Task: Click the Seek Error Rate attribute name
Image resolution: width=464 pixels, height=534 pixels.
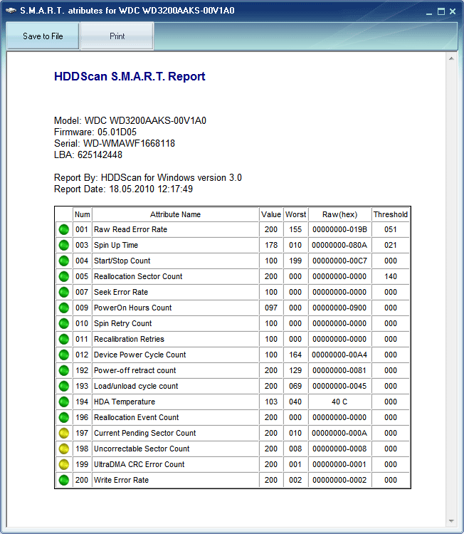Action: [x=121, y=292]
